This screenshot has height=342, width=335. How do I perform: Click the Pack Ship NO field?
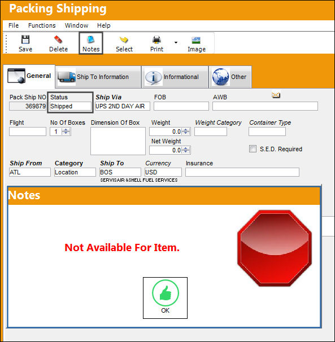tap(28, 106)
